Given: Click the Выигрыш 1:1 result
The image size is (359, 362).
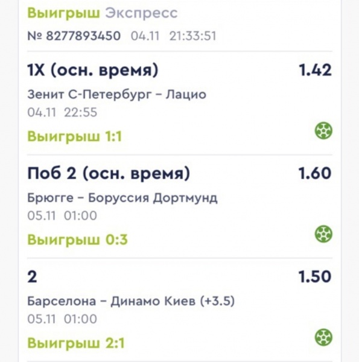Looking at the screenshot, I should [75, 136].
